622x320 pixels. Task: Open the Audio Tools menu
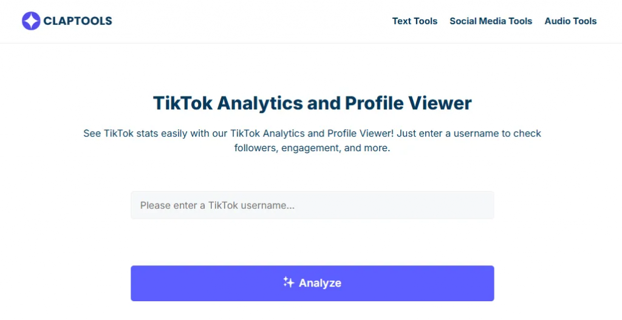click(570, 21)
